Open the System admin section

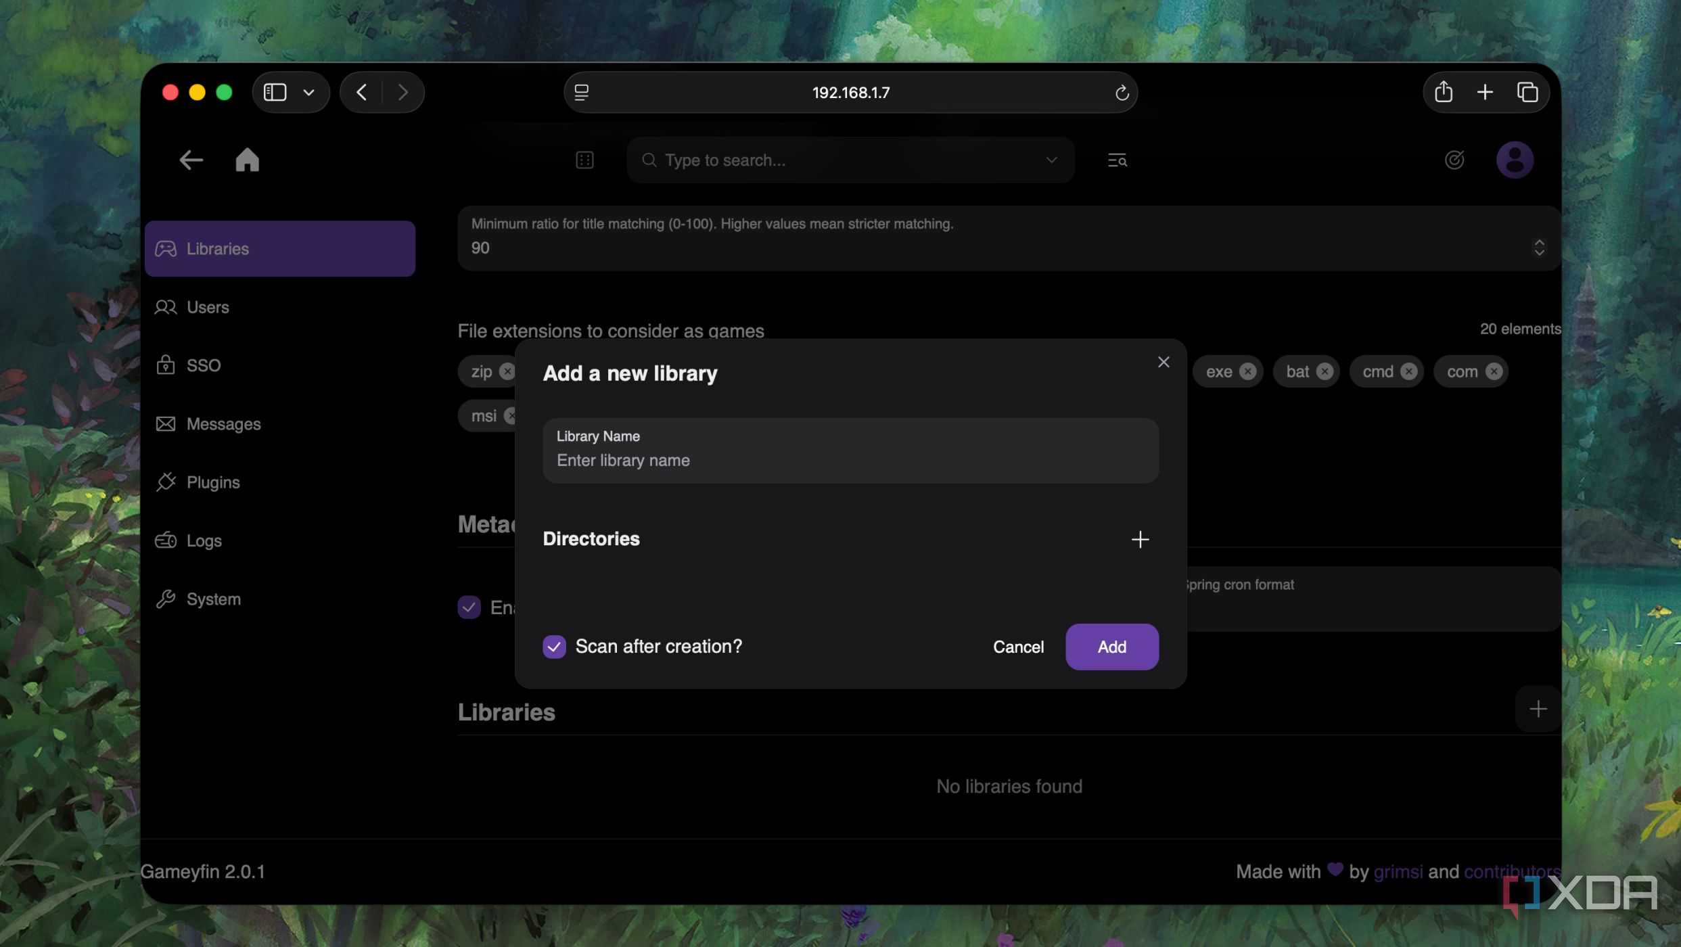coord(279,599)
